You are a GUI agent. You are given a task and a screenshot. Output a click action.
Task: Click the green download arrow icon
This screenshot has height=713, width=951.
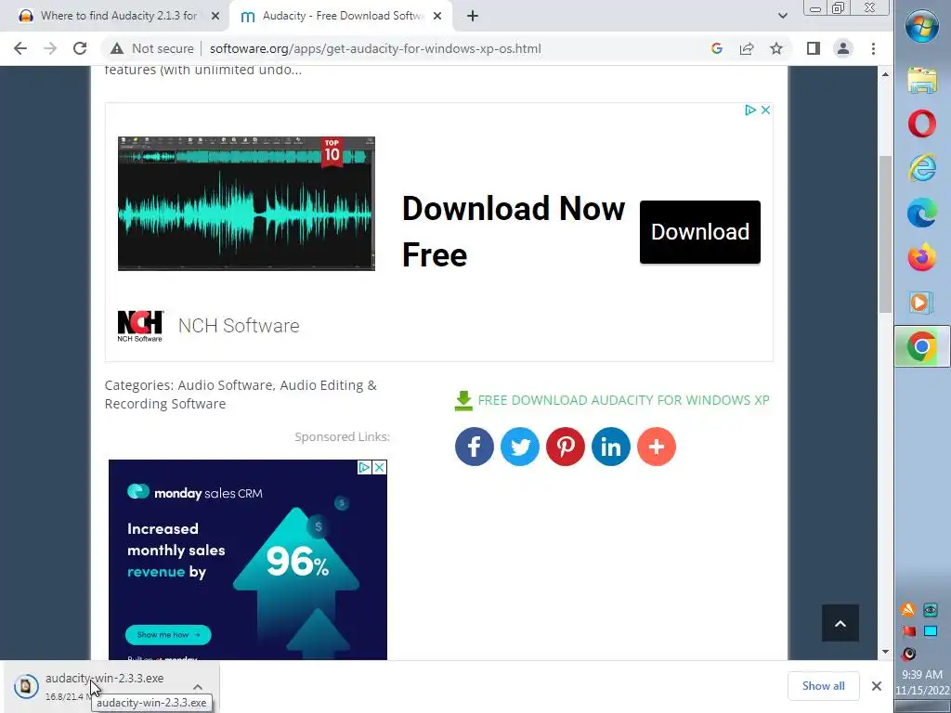coord(463,401)
